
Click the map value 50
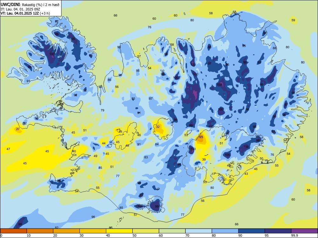(x=261, y=159)
